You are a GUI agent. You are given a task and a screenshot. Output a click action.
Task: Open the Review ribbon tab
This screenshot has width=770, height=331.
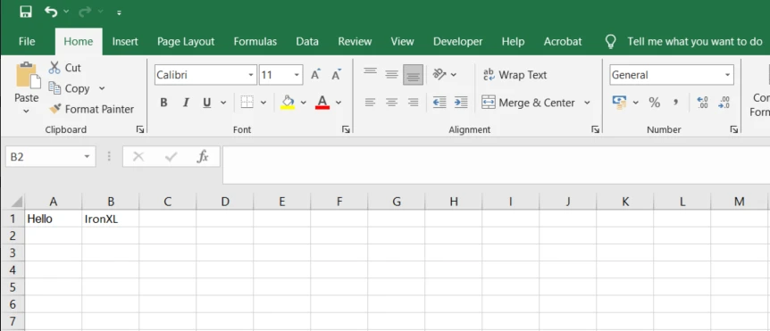coord(355,42)
